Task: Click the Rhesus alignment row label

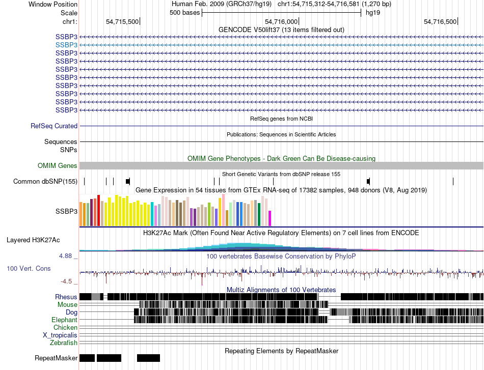Action: click(66, 297)
